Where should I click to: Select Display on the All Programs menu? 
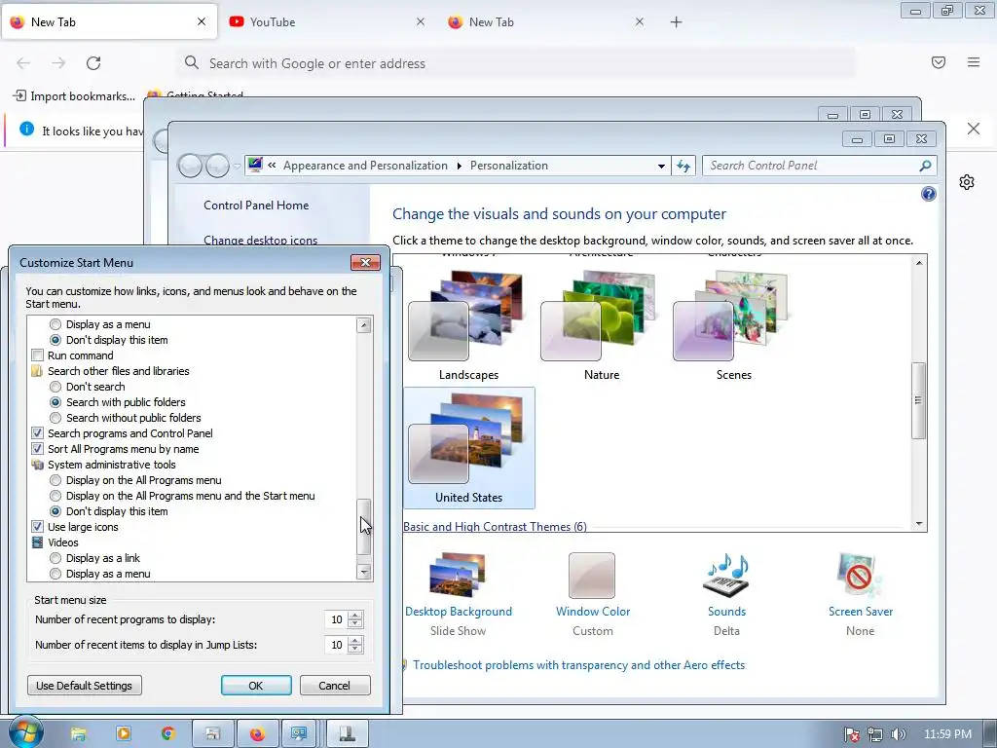[x=55, y=480]
